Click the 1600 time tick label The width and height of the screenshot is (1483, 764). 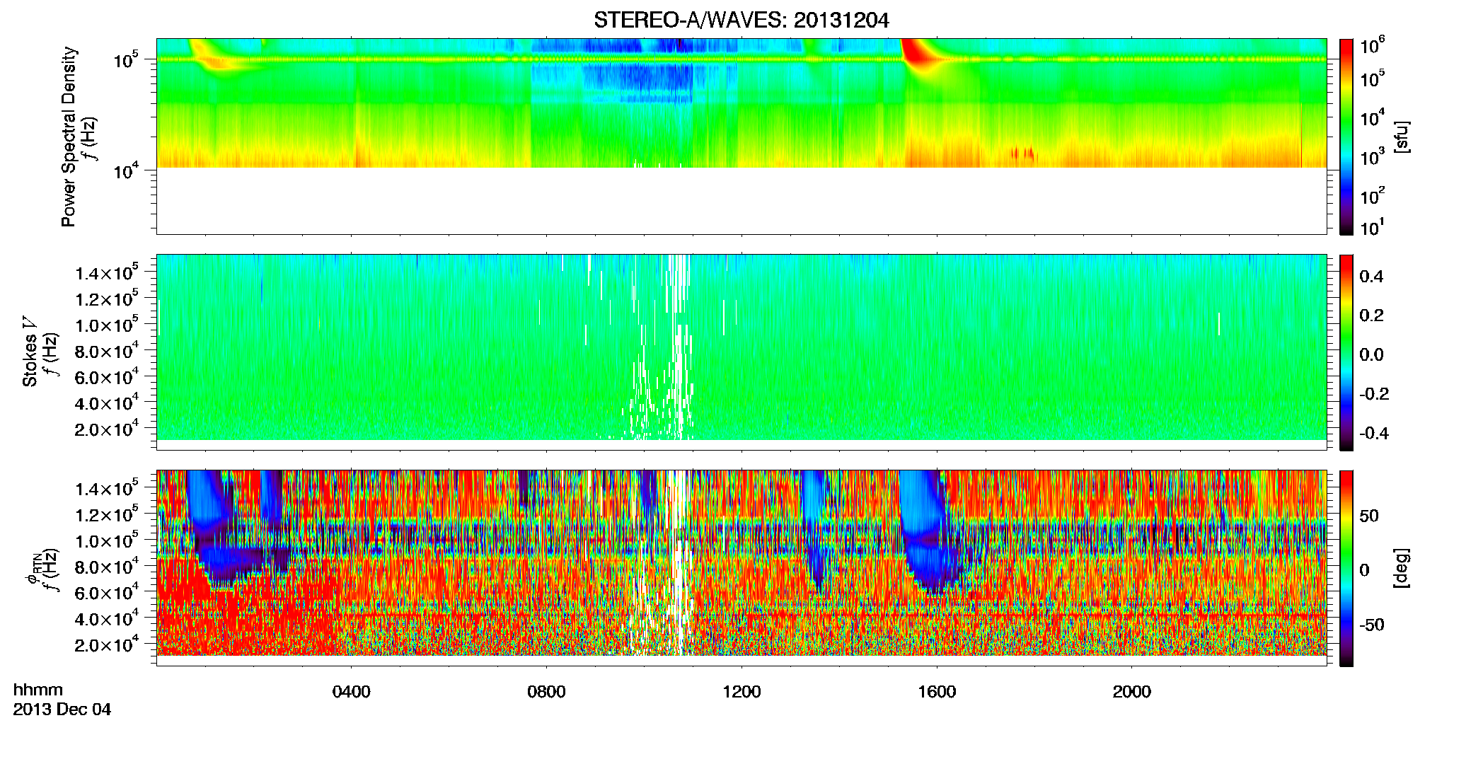937,692
